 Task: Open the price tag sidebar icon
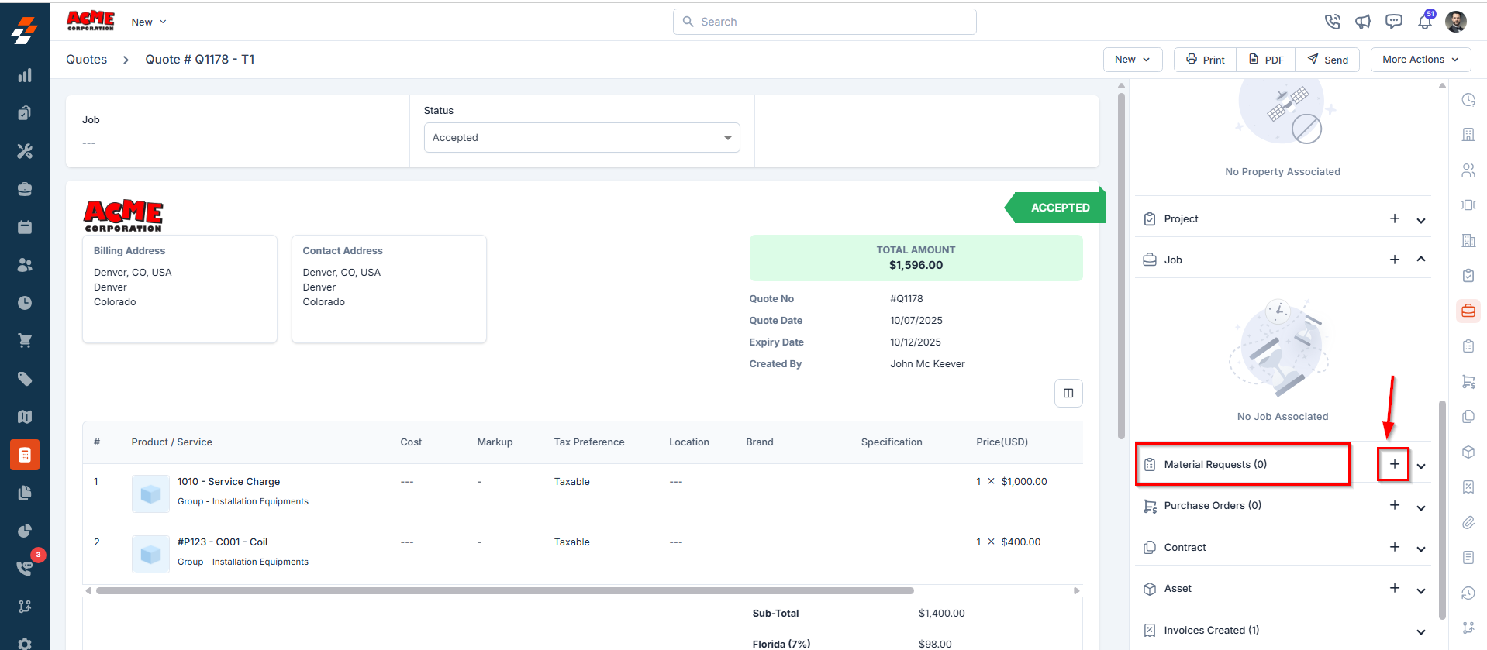tap(25, 379)
